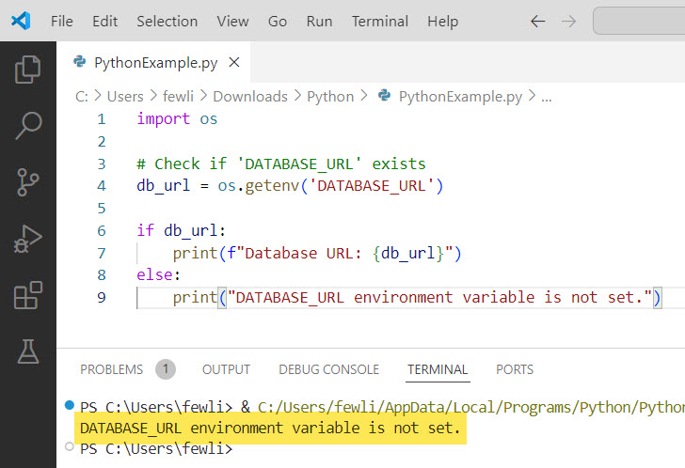The height and width of the screenshot is (468, 685).
Task: Switch to the PROBLEMS panel tab
Action: (111, 369)
